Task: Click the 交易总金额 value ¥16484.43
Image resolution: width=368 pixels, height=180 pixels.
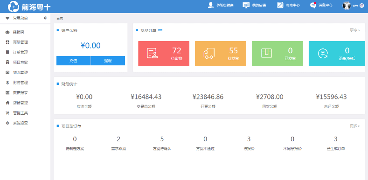Action: [146, 97]
